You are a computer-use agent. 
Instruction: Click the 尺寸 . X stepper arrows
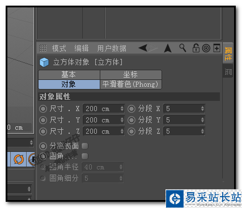click(122, 109)
